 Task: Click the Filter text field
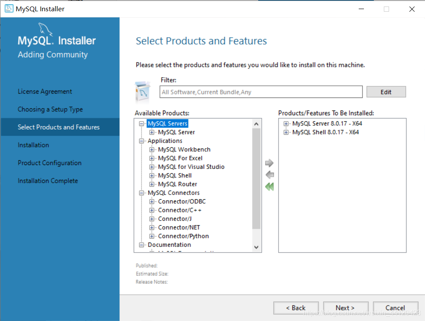(261, 92)
